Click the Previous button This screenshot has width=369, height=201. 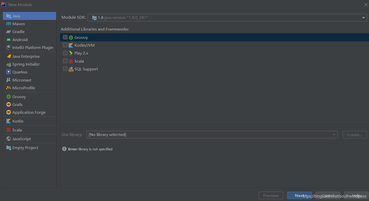[x=271, y=195]
